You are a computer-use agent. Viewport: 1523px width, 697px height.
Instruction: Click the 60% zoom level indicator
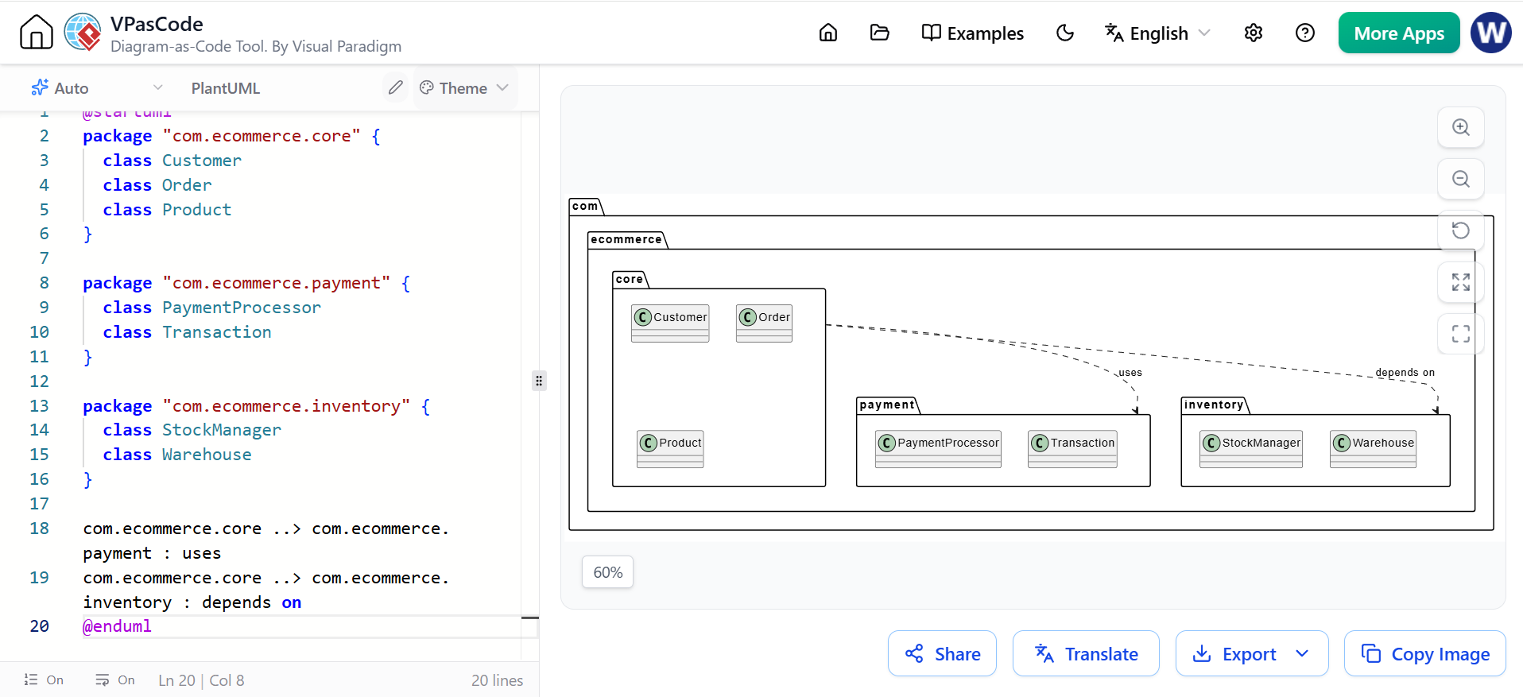pyautogui.click(x=607, y=572)
